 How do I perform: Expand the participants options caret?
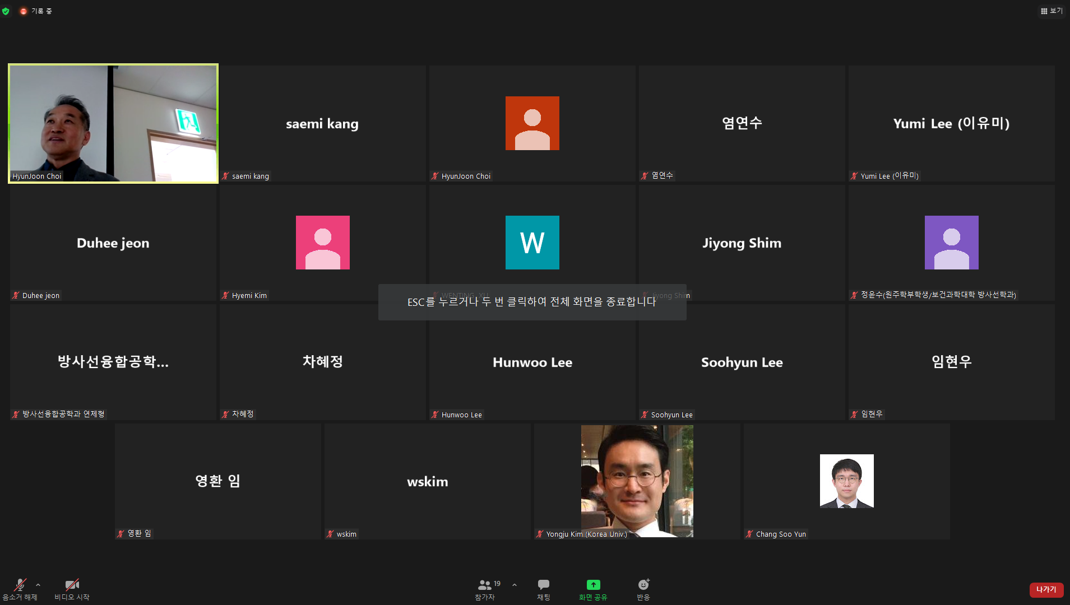515,585
